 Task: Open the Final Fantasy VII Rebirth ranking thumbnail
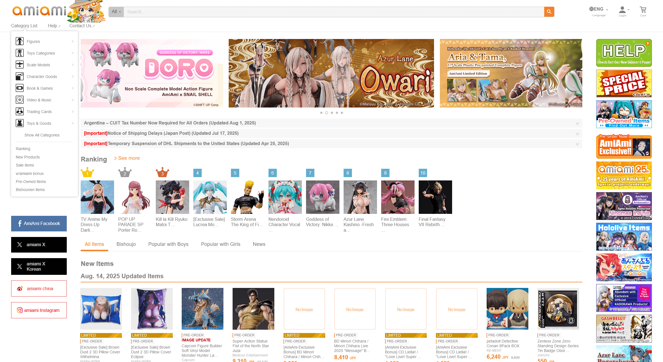[x=435, y=197]
